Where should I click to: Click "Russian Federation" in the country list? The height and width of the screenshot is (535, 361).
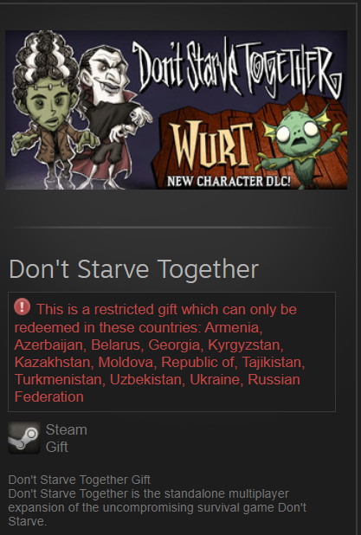click(158, 389)
